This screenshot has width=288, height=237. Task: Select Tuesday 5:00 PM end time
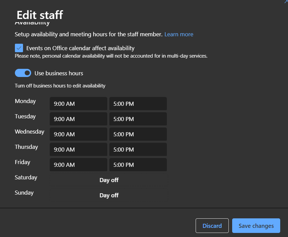[138, 119]
